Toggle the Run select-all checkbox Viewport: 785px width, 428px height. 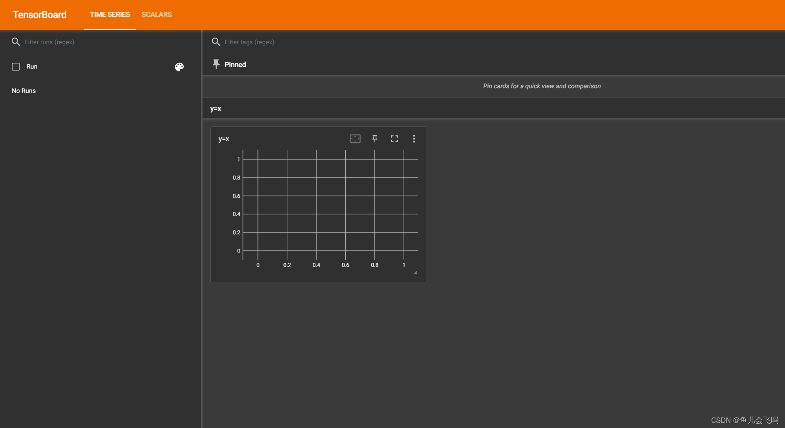coord(16,67)
